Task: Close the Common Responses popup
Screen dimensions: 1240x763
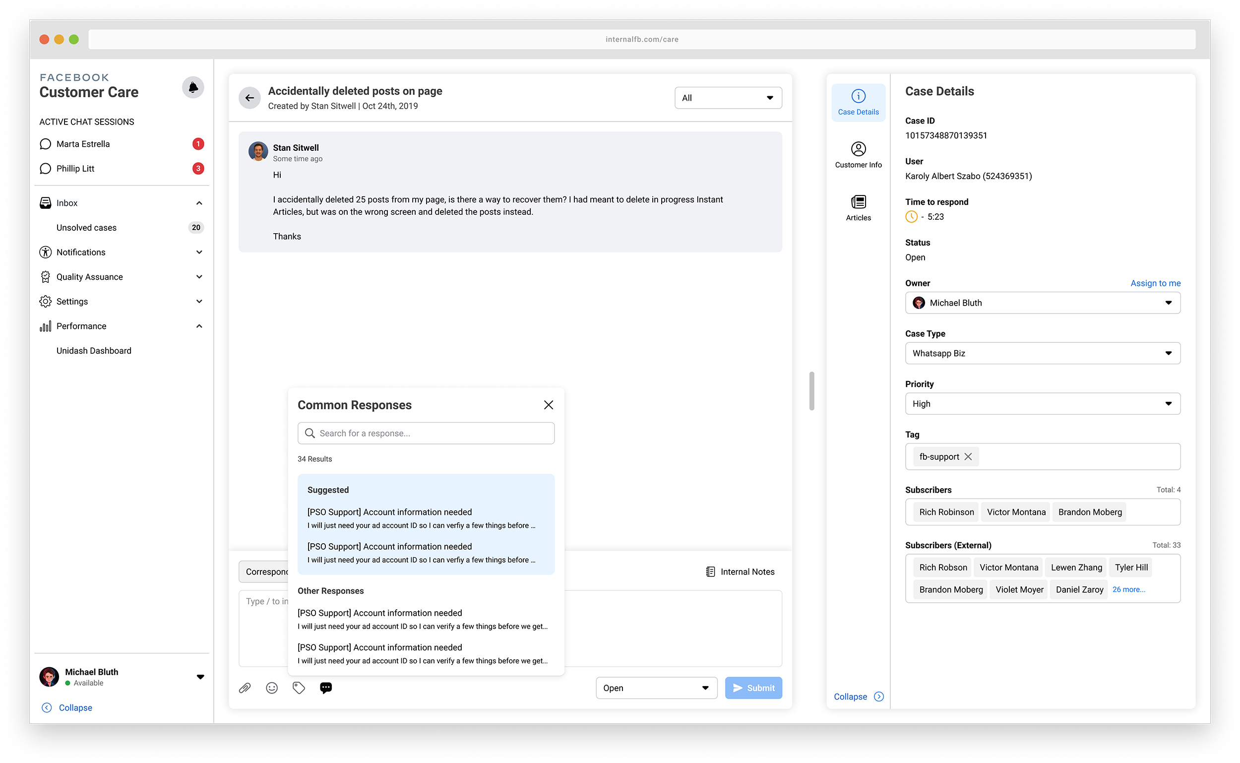Action: pos(549,405)
